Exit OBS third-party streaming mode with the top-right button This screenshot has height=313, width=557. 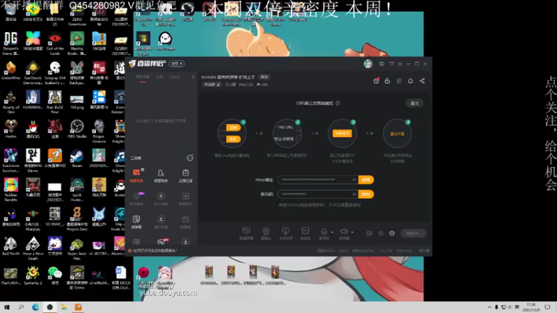pos(414,103)
